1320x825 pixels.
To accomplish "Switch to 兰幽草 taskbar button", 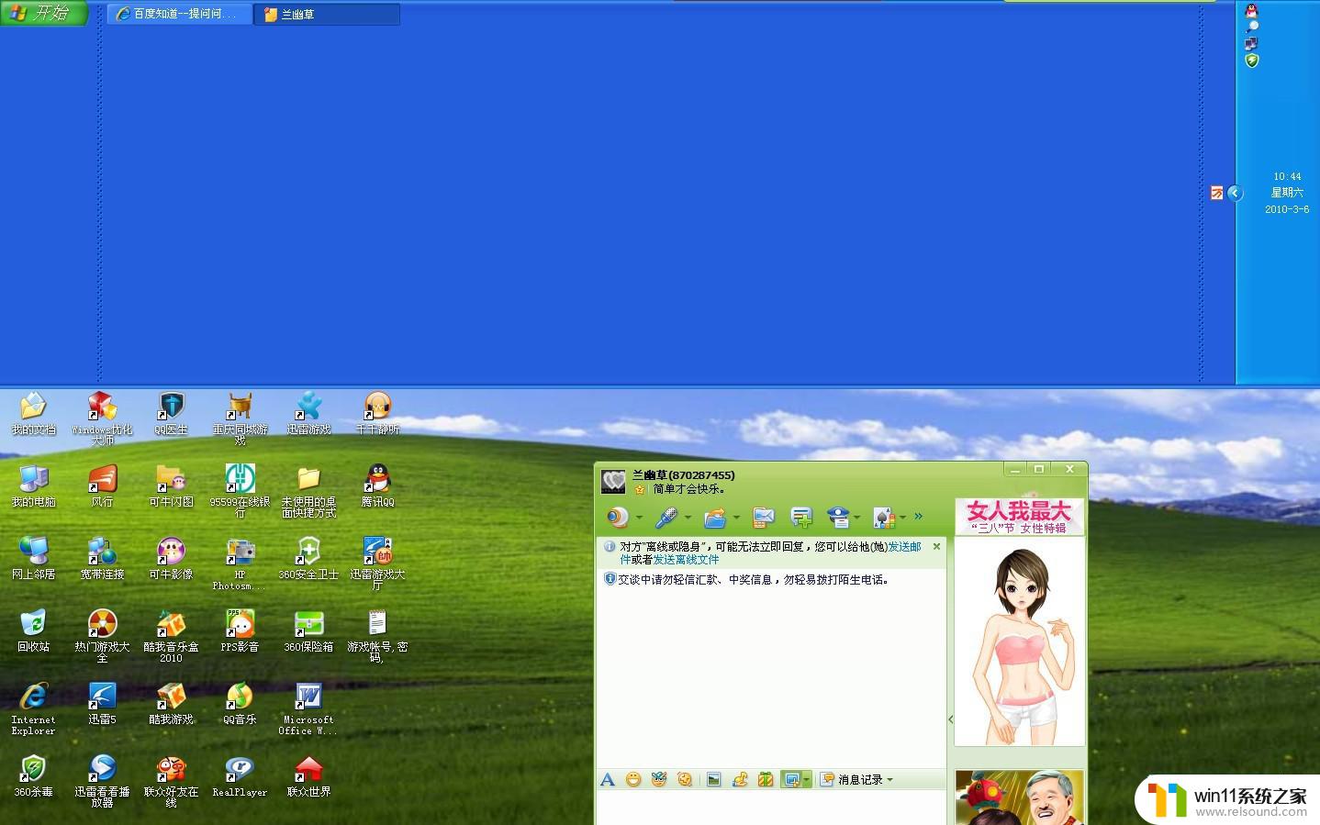I will [x=328, y=14].
